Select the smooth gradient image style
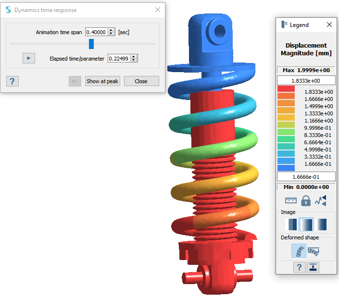 click(x=320, y=224)
